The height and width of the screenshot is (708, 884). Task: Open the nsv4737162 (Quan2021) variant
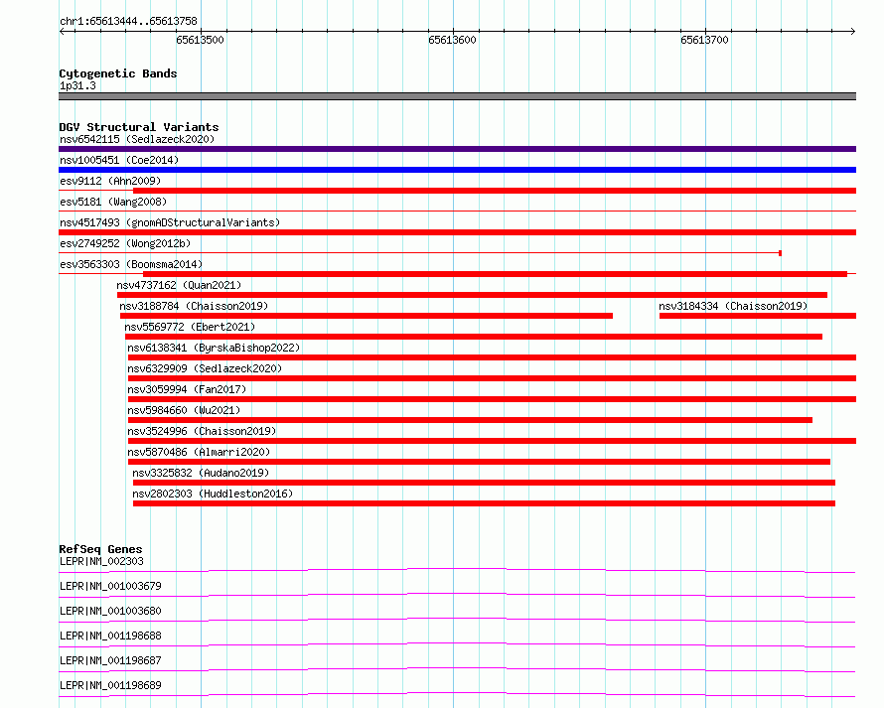pos(179,285)
